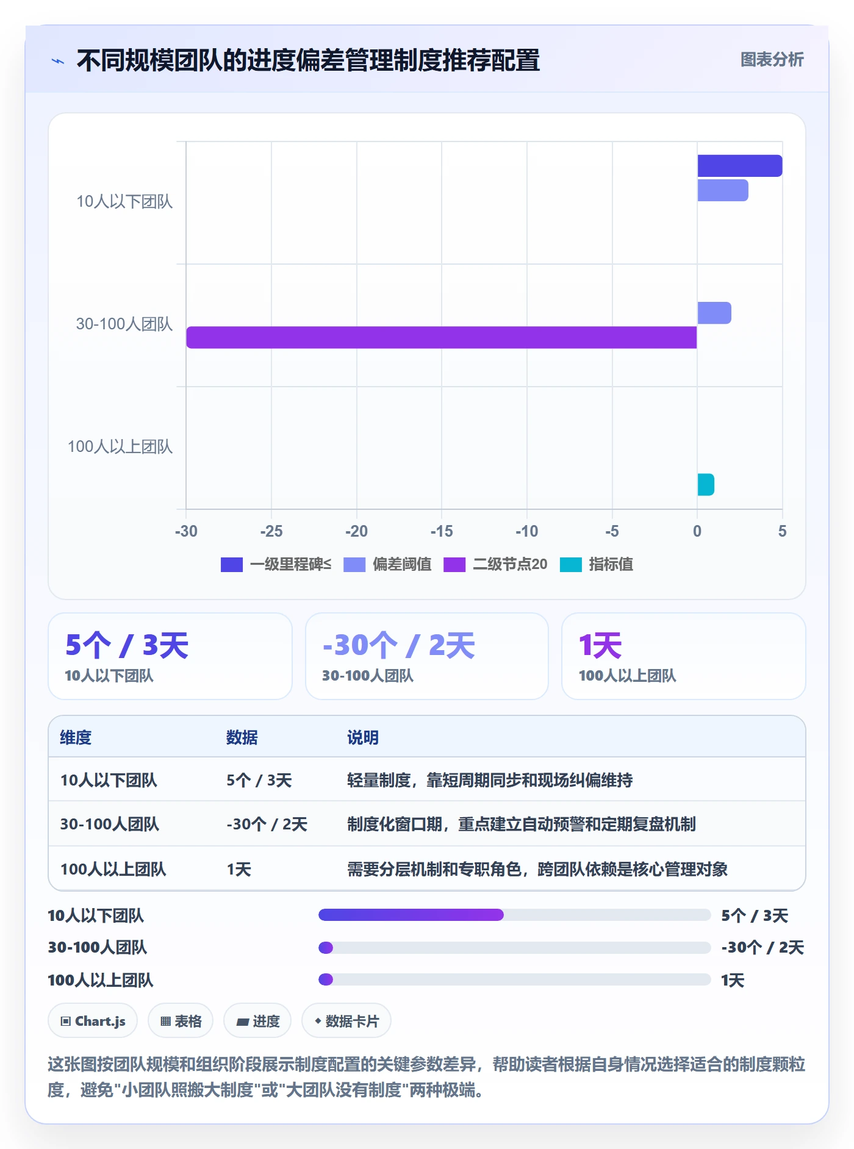Viewport: 854px width, 1149px height.
Task: Toggle the 二级节点20 legend swatch
Action: 454,565
